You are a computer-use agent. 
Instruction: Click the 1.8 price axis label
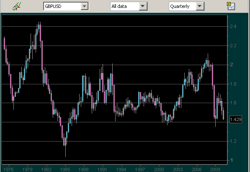(233, 84)
